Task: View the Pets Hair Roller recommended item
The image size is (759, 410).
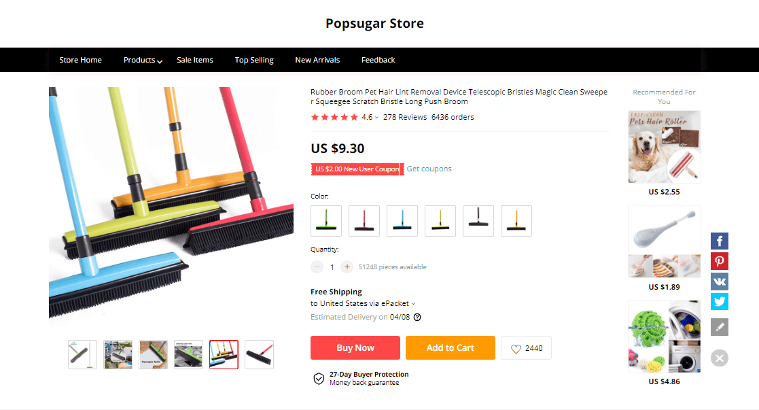Action: tap(664, 147)
